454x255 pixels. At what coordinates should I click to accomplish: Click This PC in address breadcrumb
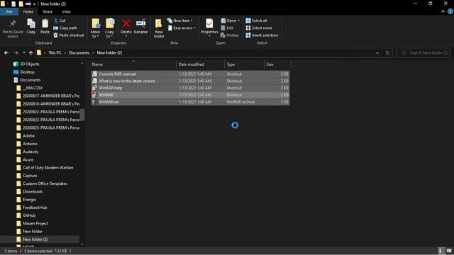(x=55, y=52)
